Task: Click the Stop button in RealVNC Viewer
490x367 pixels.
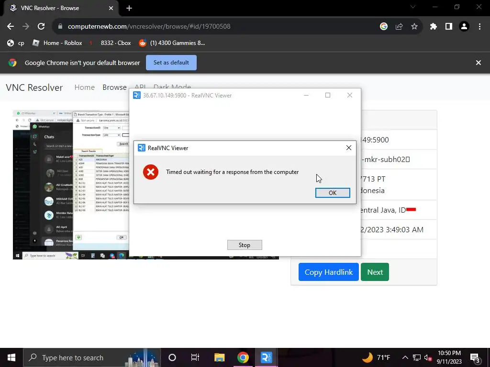Action: click(245, 245)
